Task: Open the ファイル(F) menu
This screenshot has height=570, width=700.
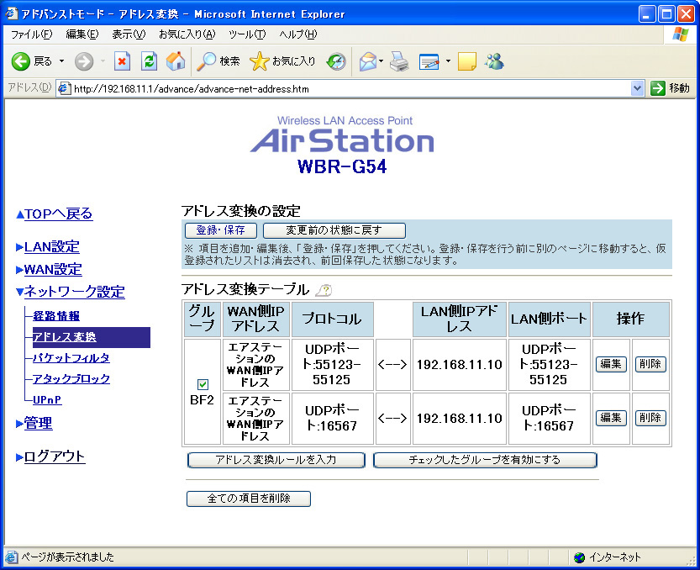Action: pos(31,34)
